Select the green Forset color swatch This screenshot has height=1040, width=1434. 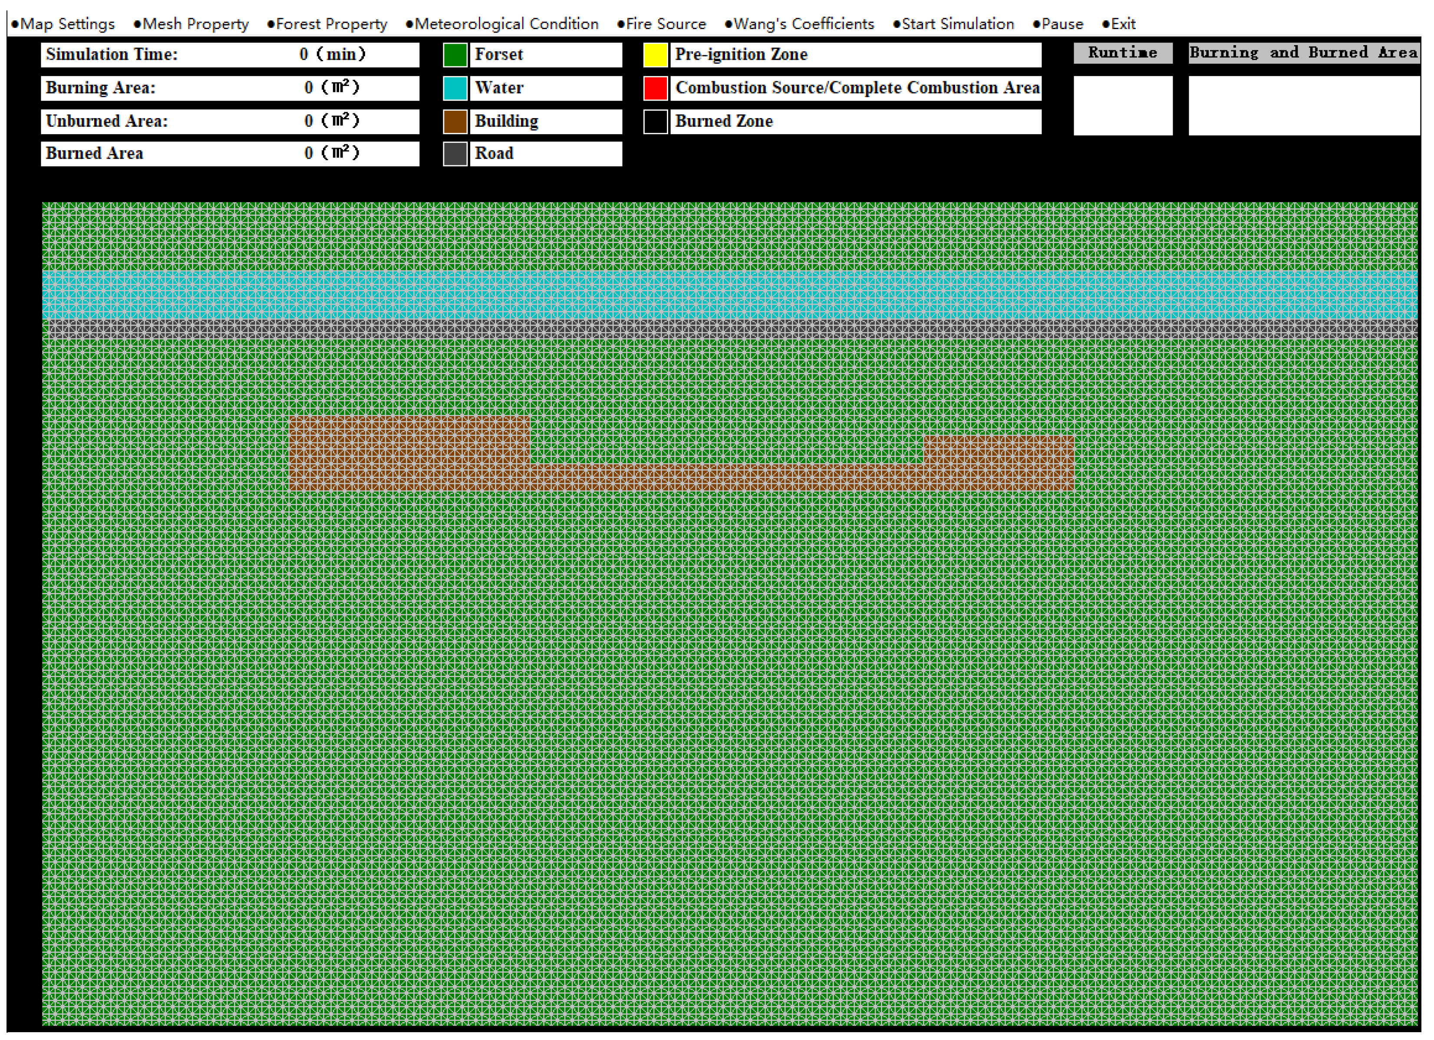click(455, 55)
